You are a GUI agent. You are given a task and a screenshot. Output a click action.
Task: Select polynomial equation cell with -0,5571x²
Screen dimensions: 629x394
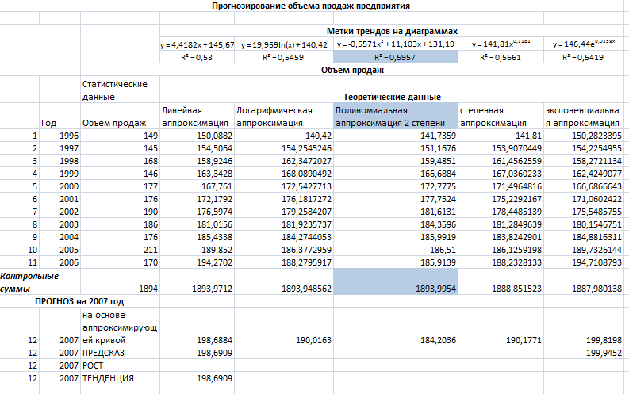tap(396, 44)
